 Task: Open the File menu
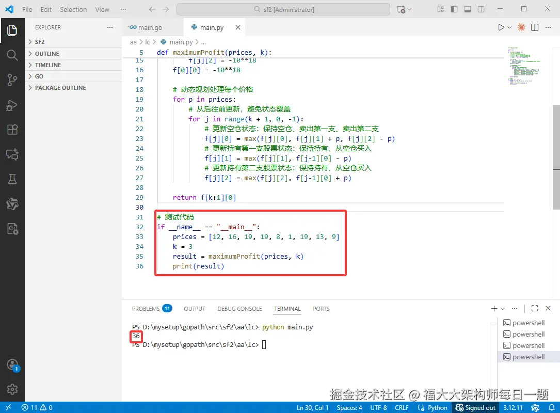[x=27, y=9]
